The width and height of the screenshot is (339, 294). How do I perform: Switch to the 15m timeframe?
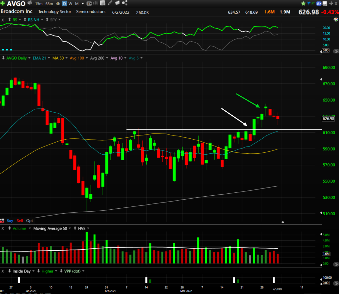tap(39, 4)
